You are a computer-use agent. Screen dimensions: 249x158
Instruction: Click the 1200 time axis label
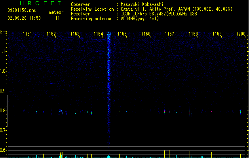[241, 34]
